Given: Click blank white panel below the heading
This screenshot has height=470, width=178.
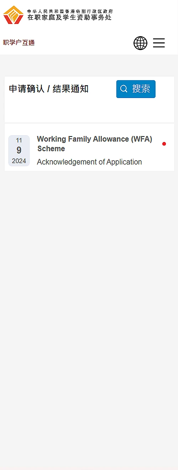Looking at the screenshot, I should click(89, 111).
